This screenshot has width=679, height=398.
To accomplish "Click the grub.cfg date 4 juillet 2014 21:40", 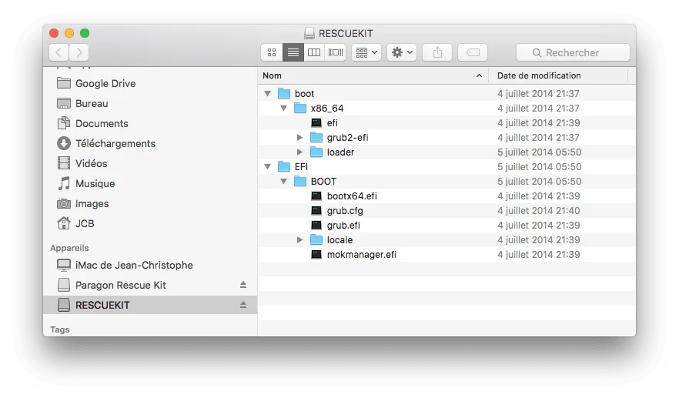I will coord(539,211).
